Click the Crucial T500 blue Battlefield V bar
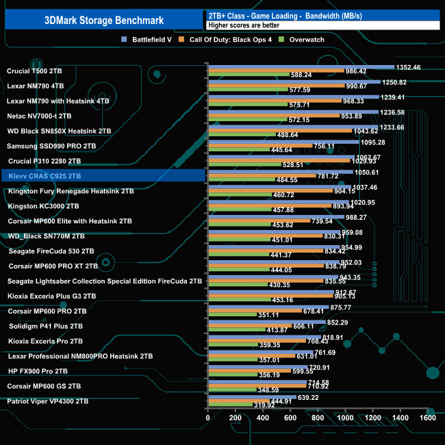Image resolution: width=445 pixels, height=445 pixels. tap(302, 67)
